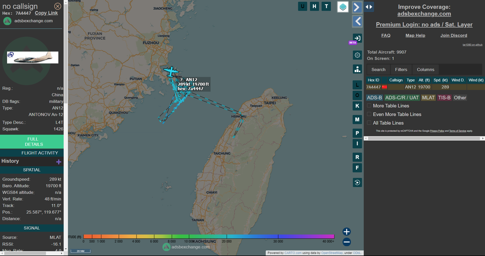Open FULL DETAILS button
The image size is (485, 256).
pos(32,142)
